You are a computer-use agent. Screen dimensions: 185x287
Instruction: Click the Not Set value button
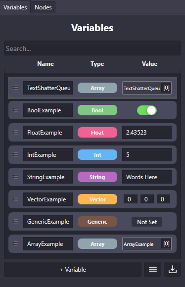(x=147, y=222)
